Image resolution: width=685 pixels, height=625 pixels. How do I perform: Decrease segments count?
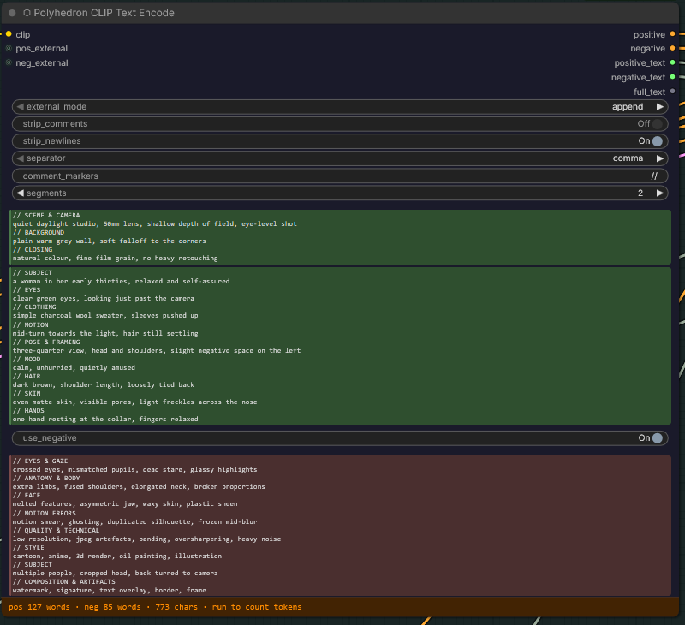click(x=20, y=193)
